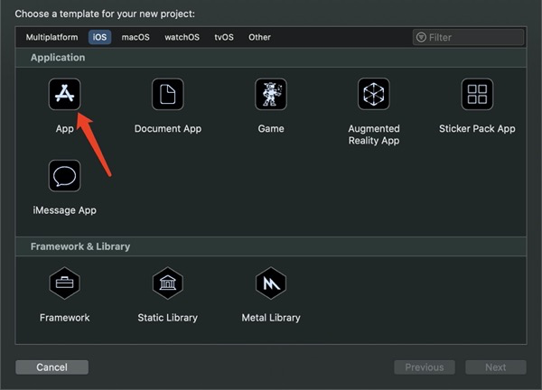Select Static Library building icon
Screen dimensions: 542x390
coord(168,283)
